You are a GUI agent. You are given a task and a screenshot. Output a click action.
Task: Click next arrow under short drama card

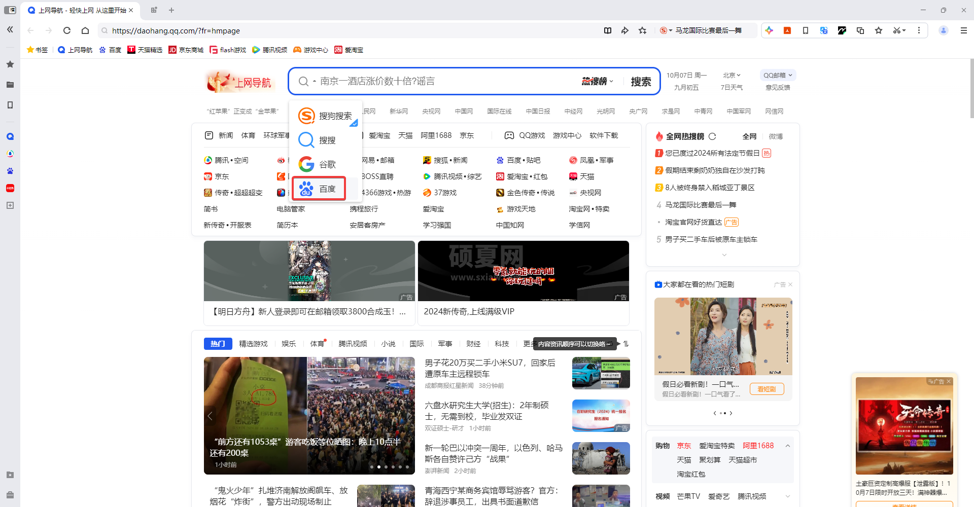click(731, 413)
